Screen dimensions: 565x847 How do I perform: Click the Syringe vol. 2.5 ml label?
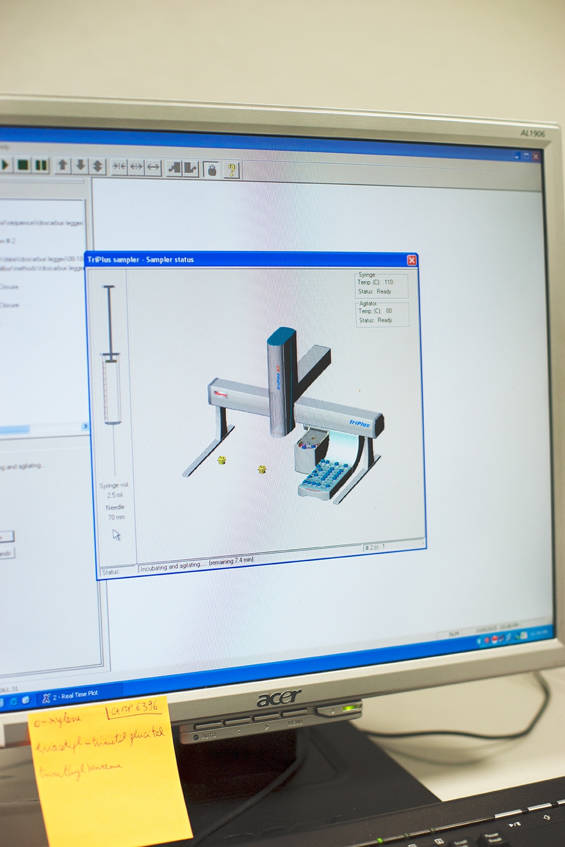[x=114, y=490]
